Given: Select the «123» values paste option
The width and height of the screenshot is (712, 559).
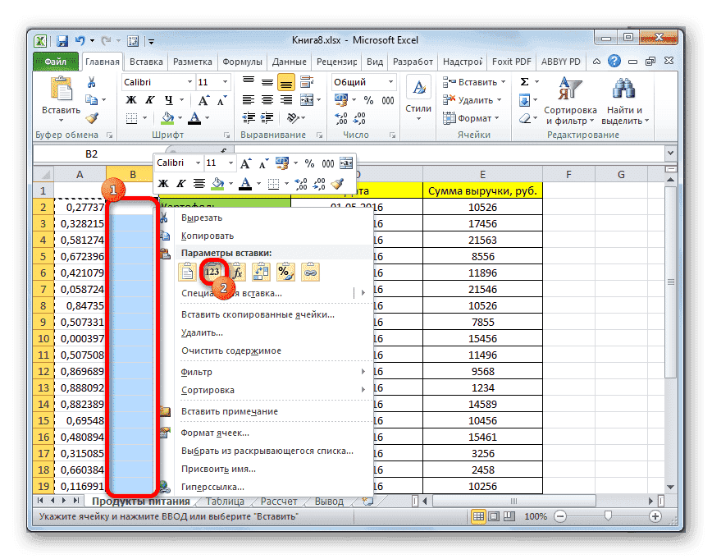Looking at the screenshot, I should 212,272.
